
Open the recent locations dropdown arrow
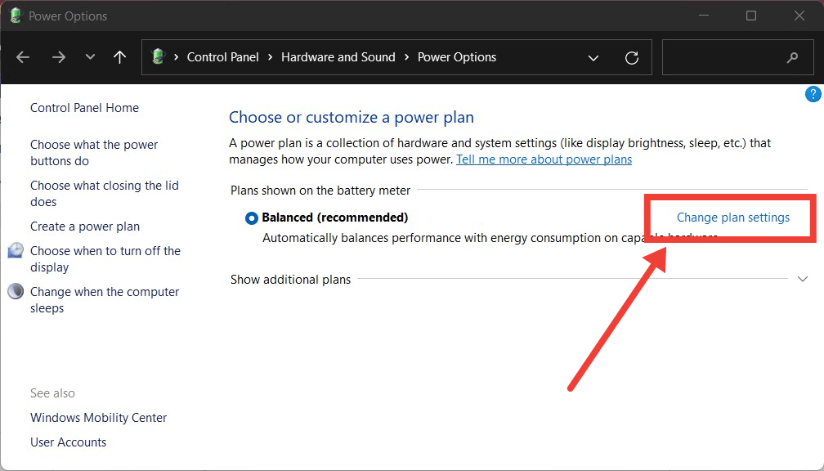[90, 57]
